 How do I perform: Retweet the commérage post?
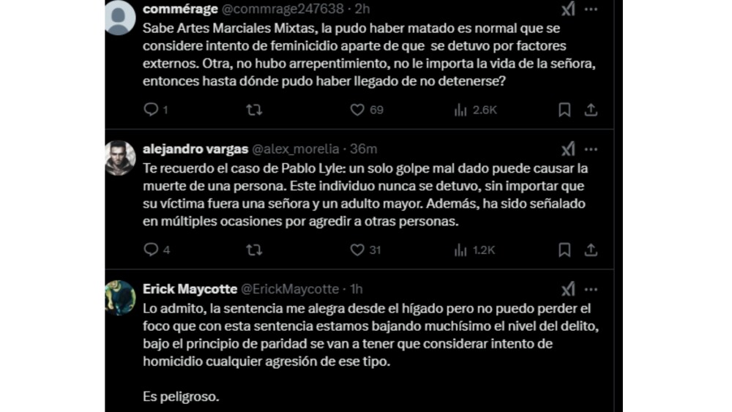click(254, 110)
